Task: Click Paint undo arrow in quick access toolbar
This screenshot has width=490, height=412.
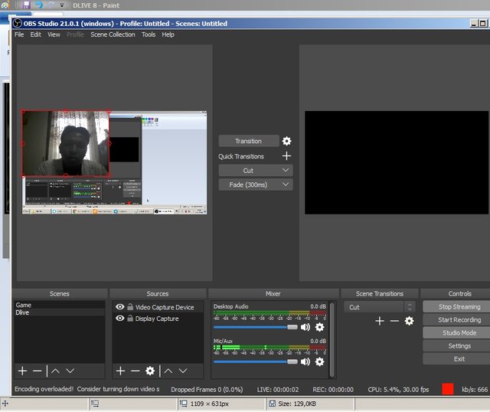Action: (39, 5)
